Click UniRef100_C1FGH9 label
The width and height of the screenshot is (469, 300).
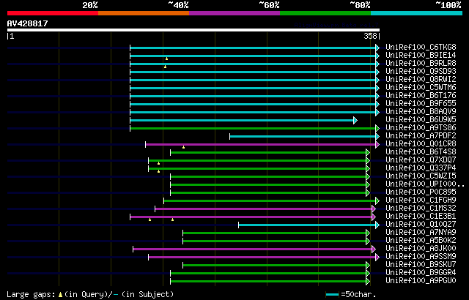coord(421,200)
